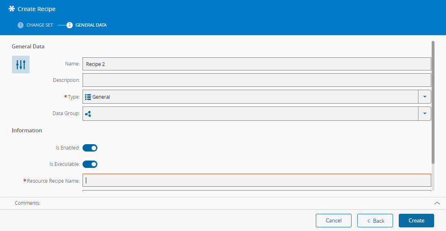This screenshot has width=446, height=231.
Task: Click the list icon in Type field
Action: tap(88, 97)
